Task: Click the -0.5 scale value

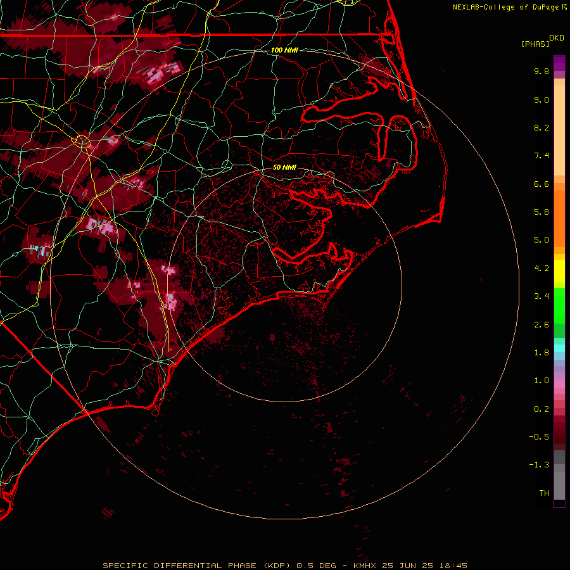Action: (x=539, y=437)
